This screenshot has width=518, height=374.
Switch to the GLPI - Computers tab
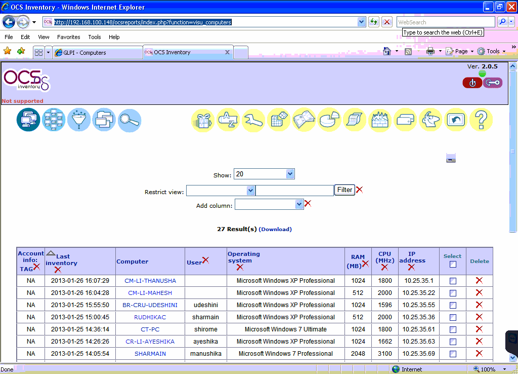[x=98, y=53]
